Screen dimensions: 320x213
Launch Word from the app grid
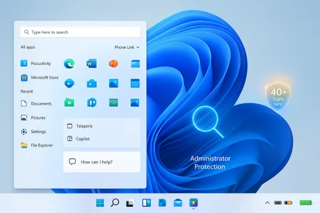click(x=92, y=64)
